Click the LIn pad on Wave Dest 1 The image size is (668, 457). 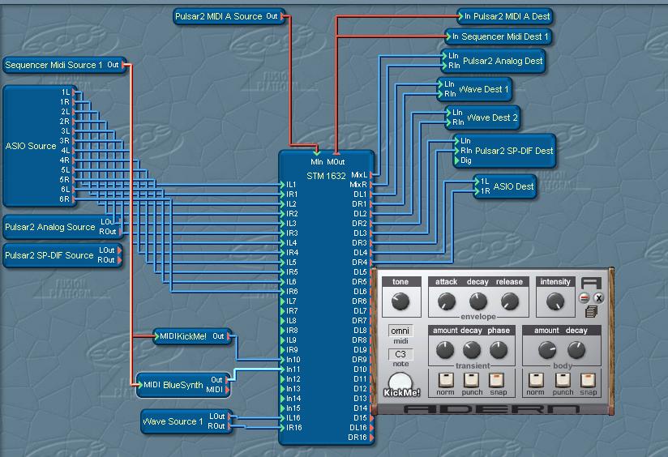(x=440, y=84)
